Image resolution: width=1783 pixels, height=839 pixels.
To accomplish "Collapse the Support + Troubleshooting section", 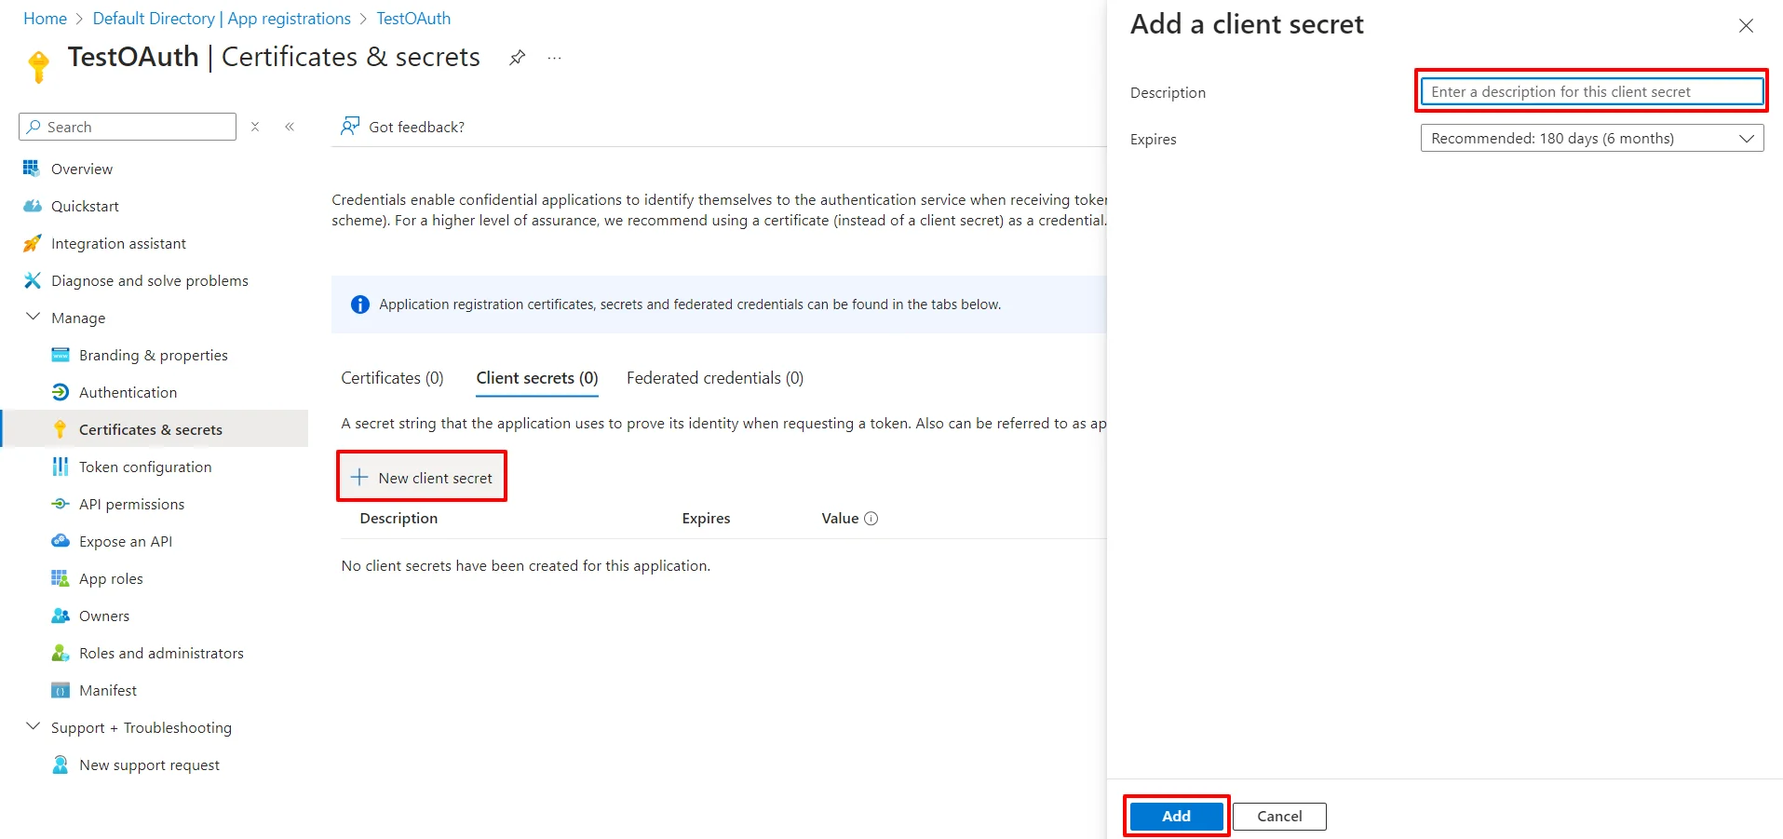I will point(34,727).
